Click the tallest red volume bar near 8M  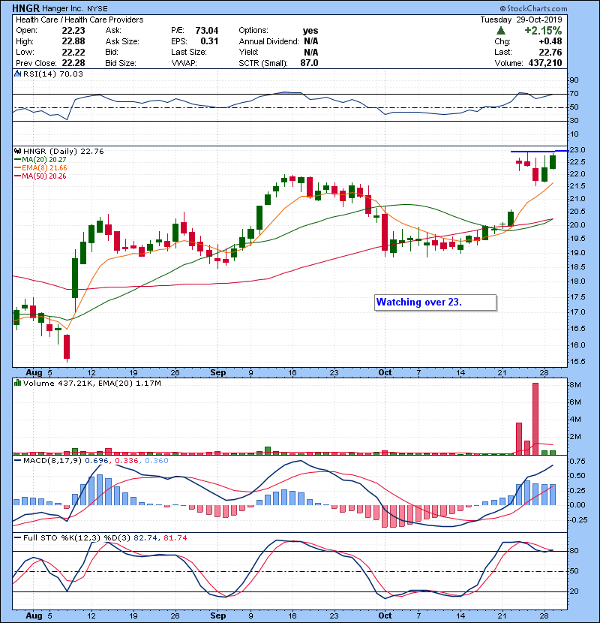coord(535,419)
